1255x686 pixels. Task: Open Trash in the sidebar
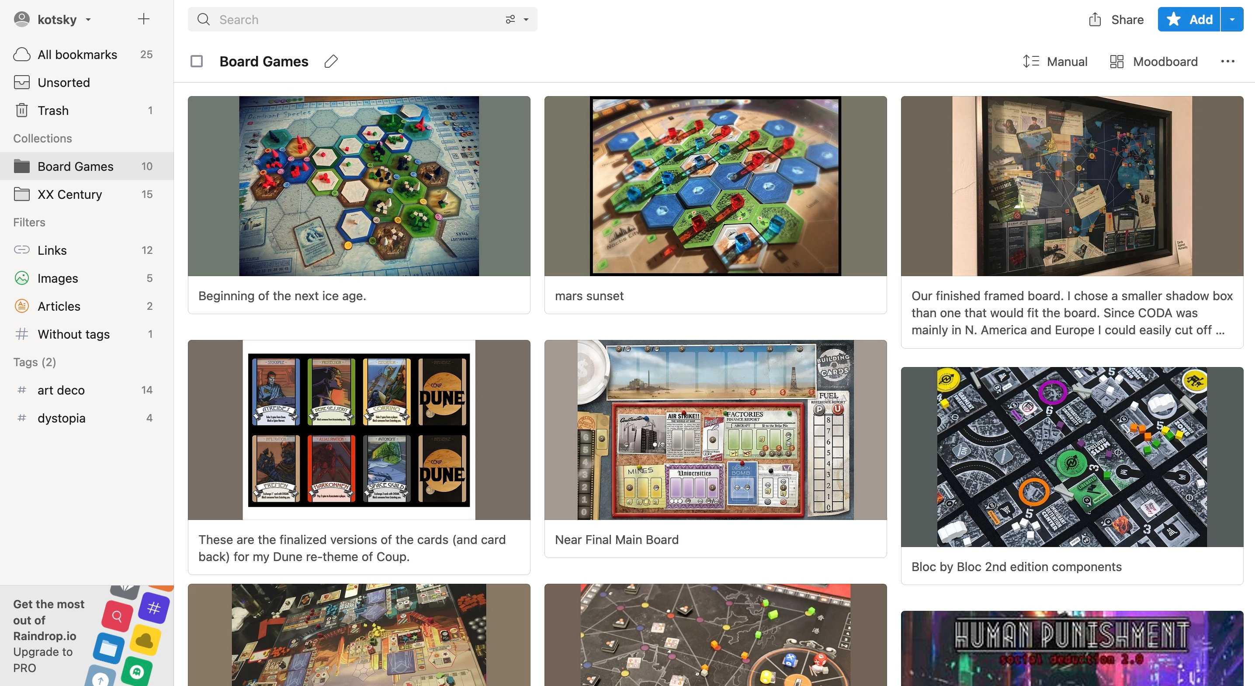click(x=53, y=111)
